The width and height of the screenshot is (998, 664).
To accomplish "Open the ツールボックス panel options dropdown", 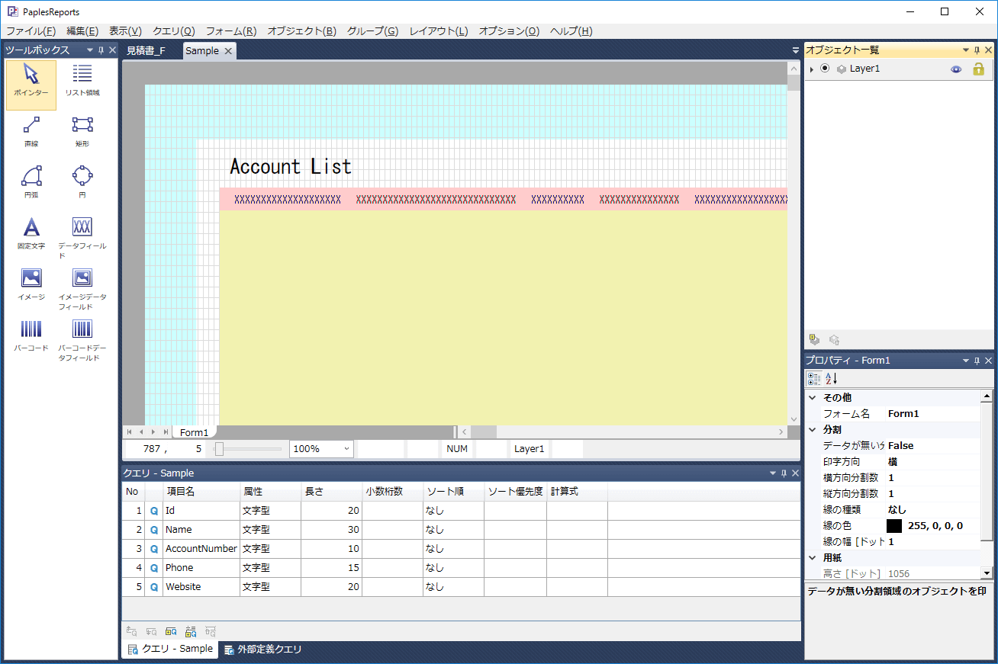I will pos(89,50).
